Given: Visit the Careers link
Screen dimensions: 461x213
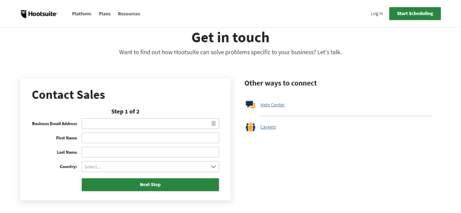Looking at the screenshot, I should click(268, 127).
